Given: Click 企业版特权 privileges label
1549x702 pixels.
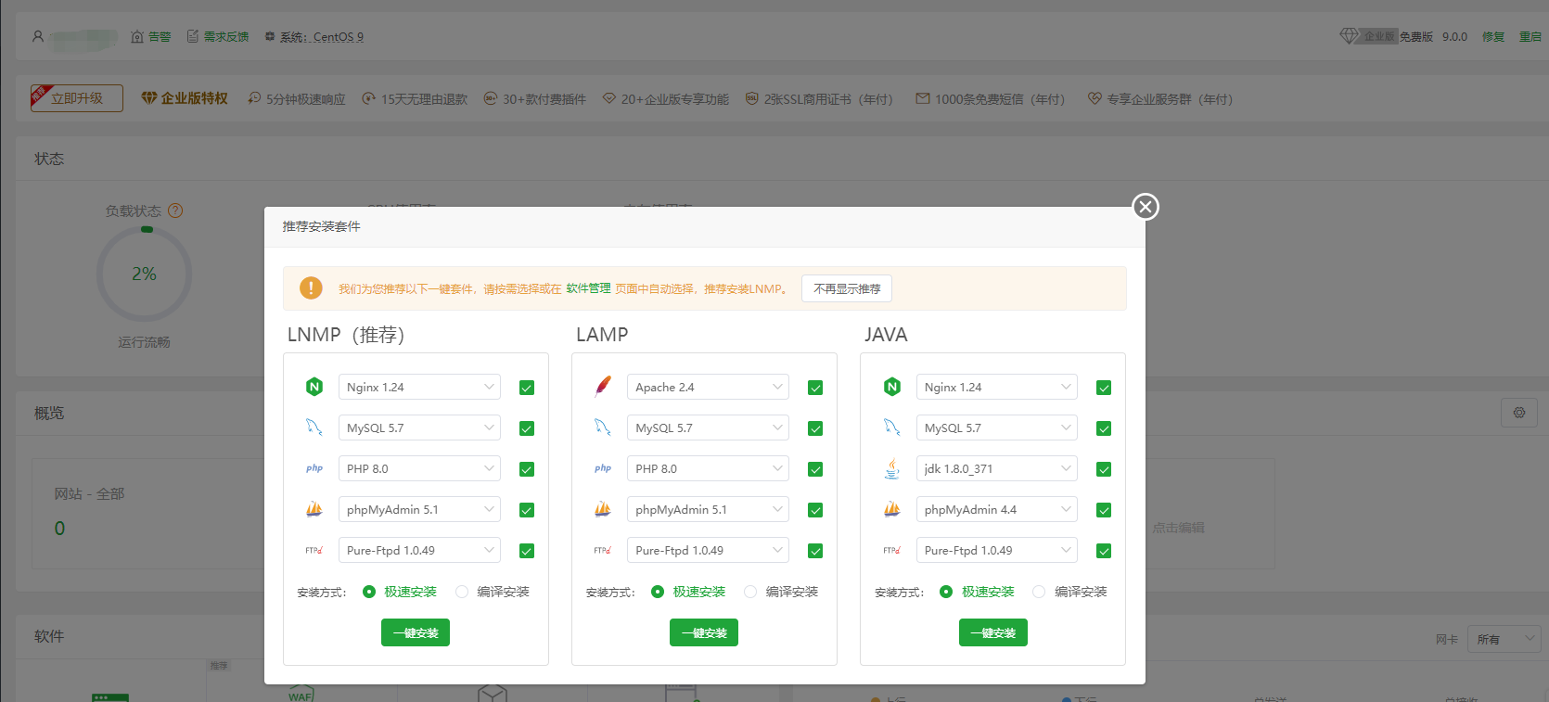Looking at the screenshot, I should (x=195, y=98).
